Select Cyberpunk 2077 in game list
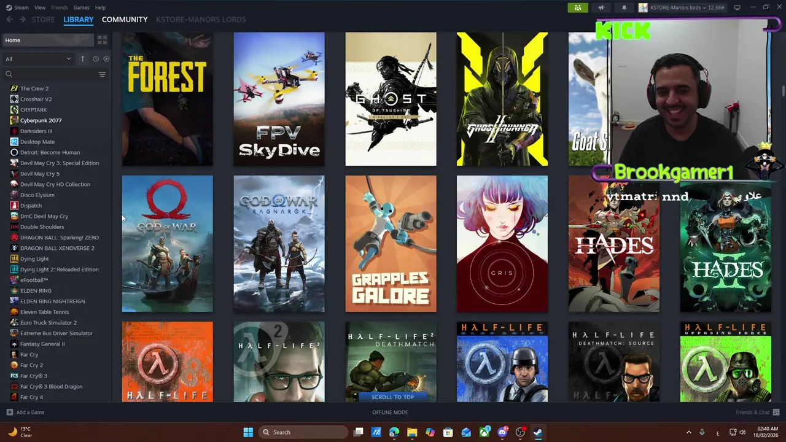786x442 pixels. click(x=41, y=120)
